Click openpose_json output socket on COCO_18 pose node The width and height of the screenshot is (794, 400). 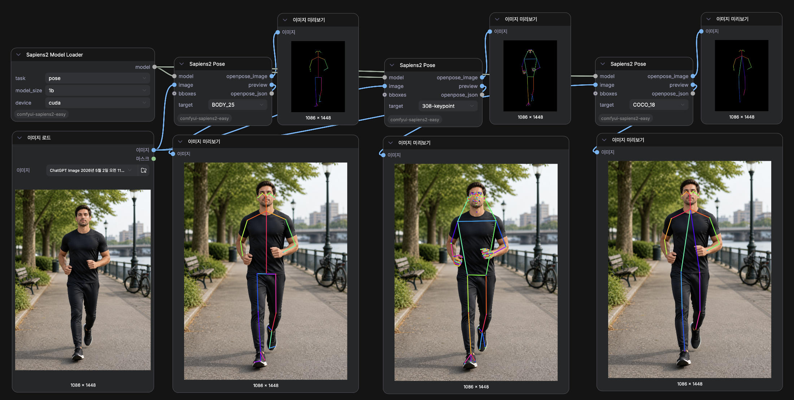(x=693, y=94)
